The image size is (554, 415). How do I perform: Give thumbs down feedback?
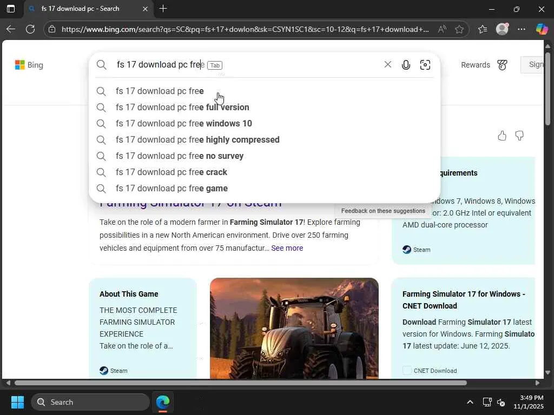pyautogui.click(x=519, y=136)
